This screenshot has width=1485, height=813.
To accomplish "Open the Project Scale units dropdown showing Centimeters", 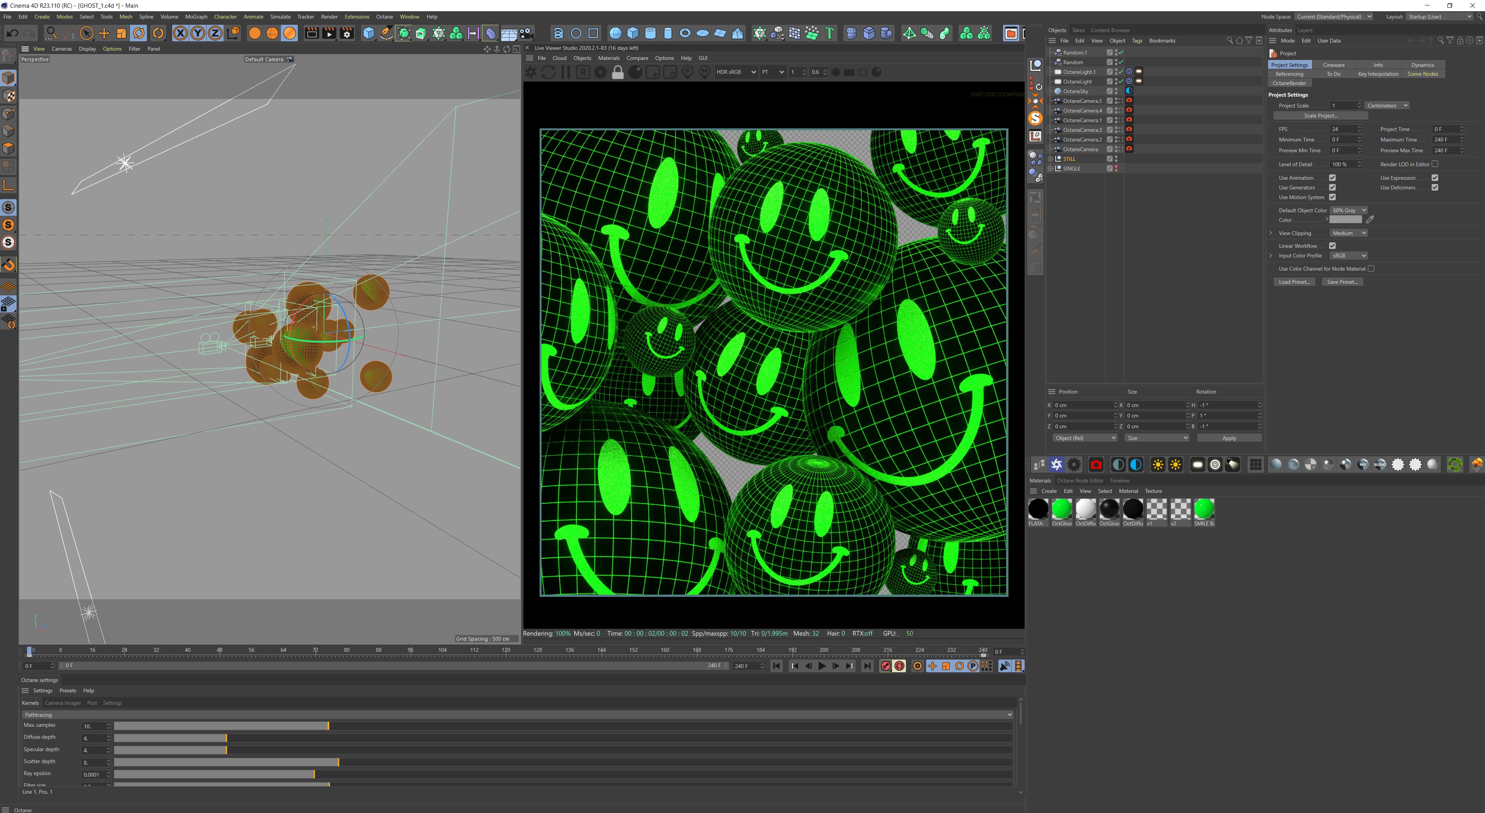I will 1386,105.
